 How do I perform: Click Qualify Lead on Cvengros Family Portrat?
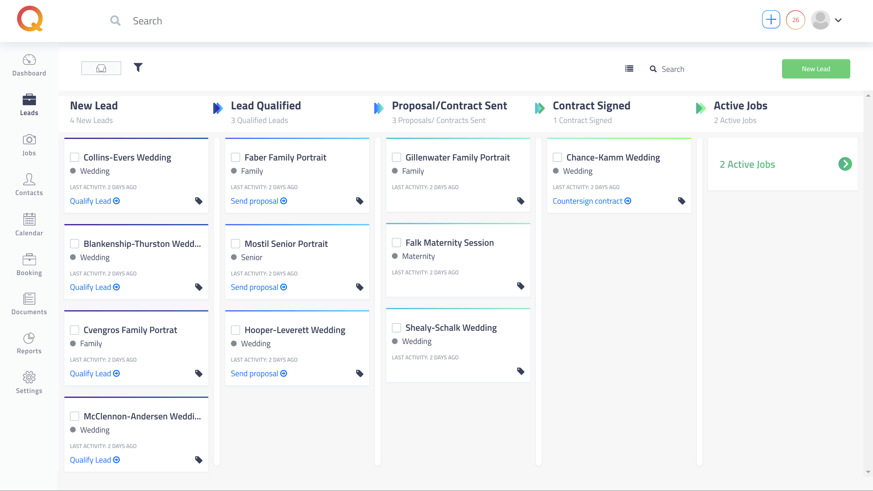pyautogui.click(x=95, y=373)
